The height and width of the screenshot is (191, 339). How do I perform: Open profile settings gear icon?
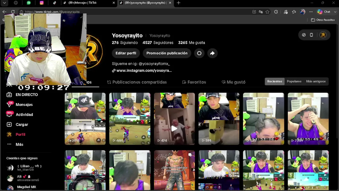tap(199, 53)
